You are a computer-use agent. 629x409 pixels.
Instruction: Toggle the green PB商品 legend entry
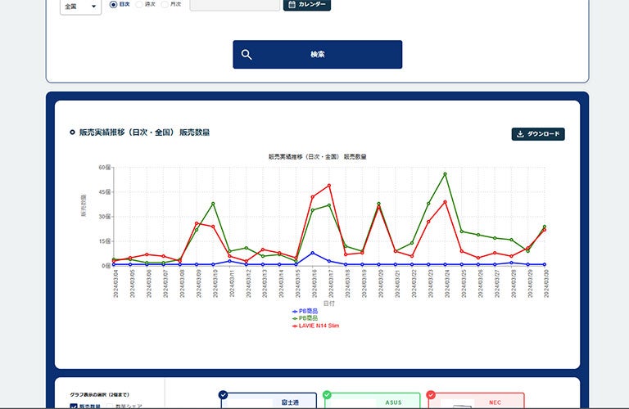coord(305,318)
